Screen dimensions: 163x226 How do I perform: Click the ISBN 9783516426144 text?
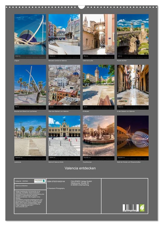point(56,182)
